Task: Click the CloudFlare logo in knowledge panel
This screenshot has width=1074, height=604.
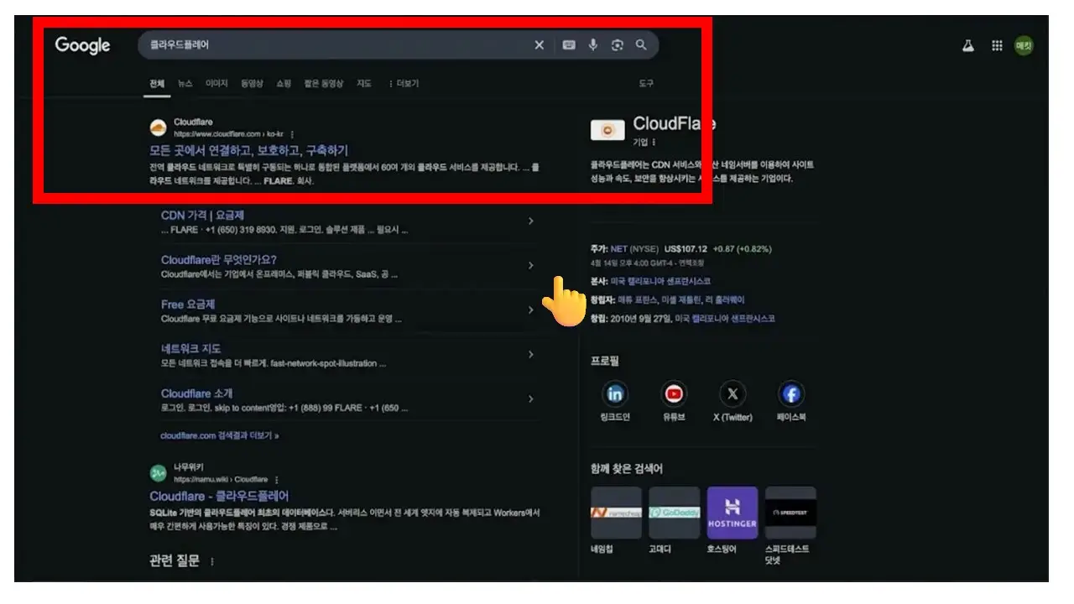Action: tap(607, 130)
